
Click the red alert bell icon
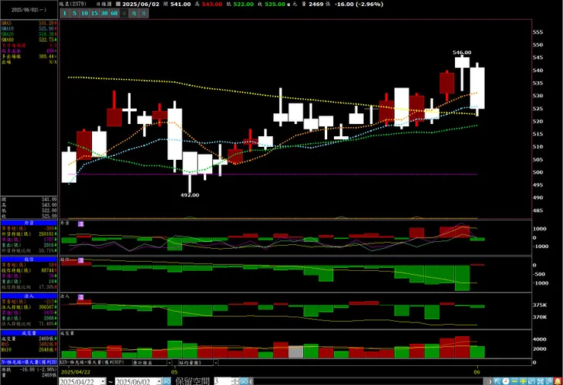[x=558, y=381]
